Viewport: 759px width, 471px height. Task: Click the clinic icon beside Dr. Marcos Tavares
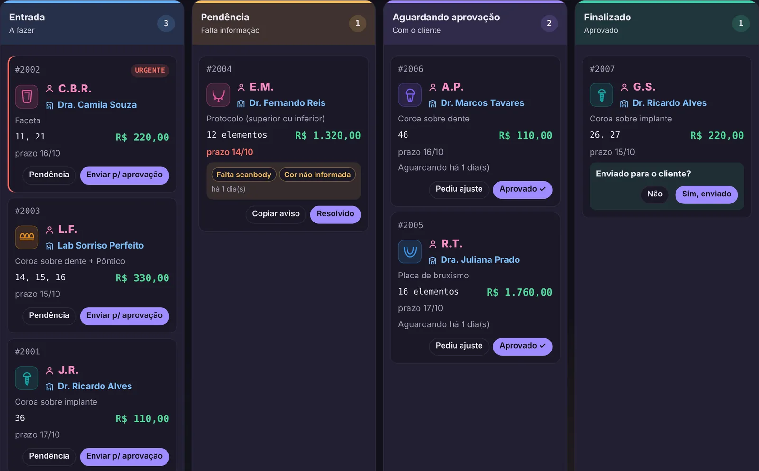[433, 103]
